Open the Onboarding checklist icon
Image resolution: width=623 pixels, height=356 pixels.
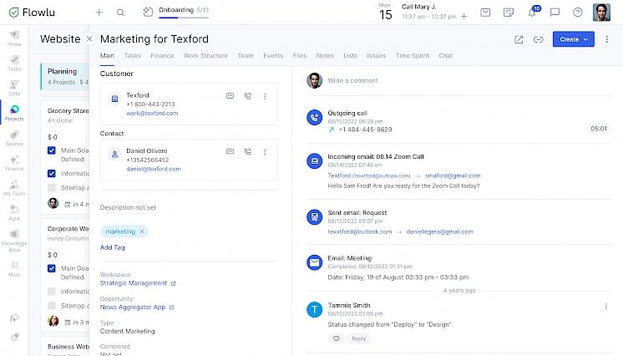click(x=148, y=12)
